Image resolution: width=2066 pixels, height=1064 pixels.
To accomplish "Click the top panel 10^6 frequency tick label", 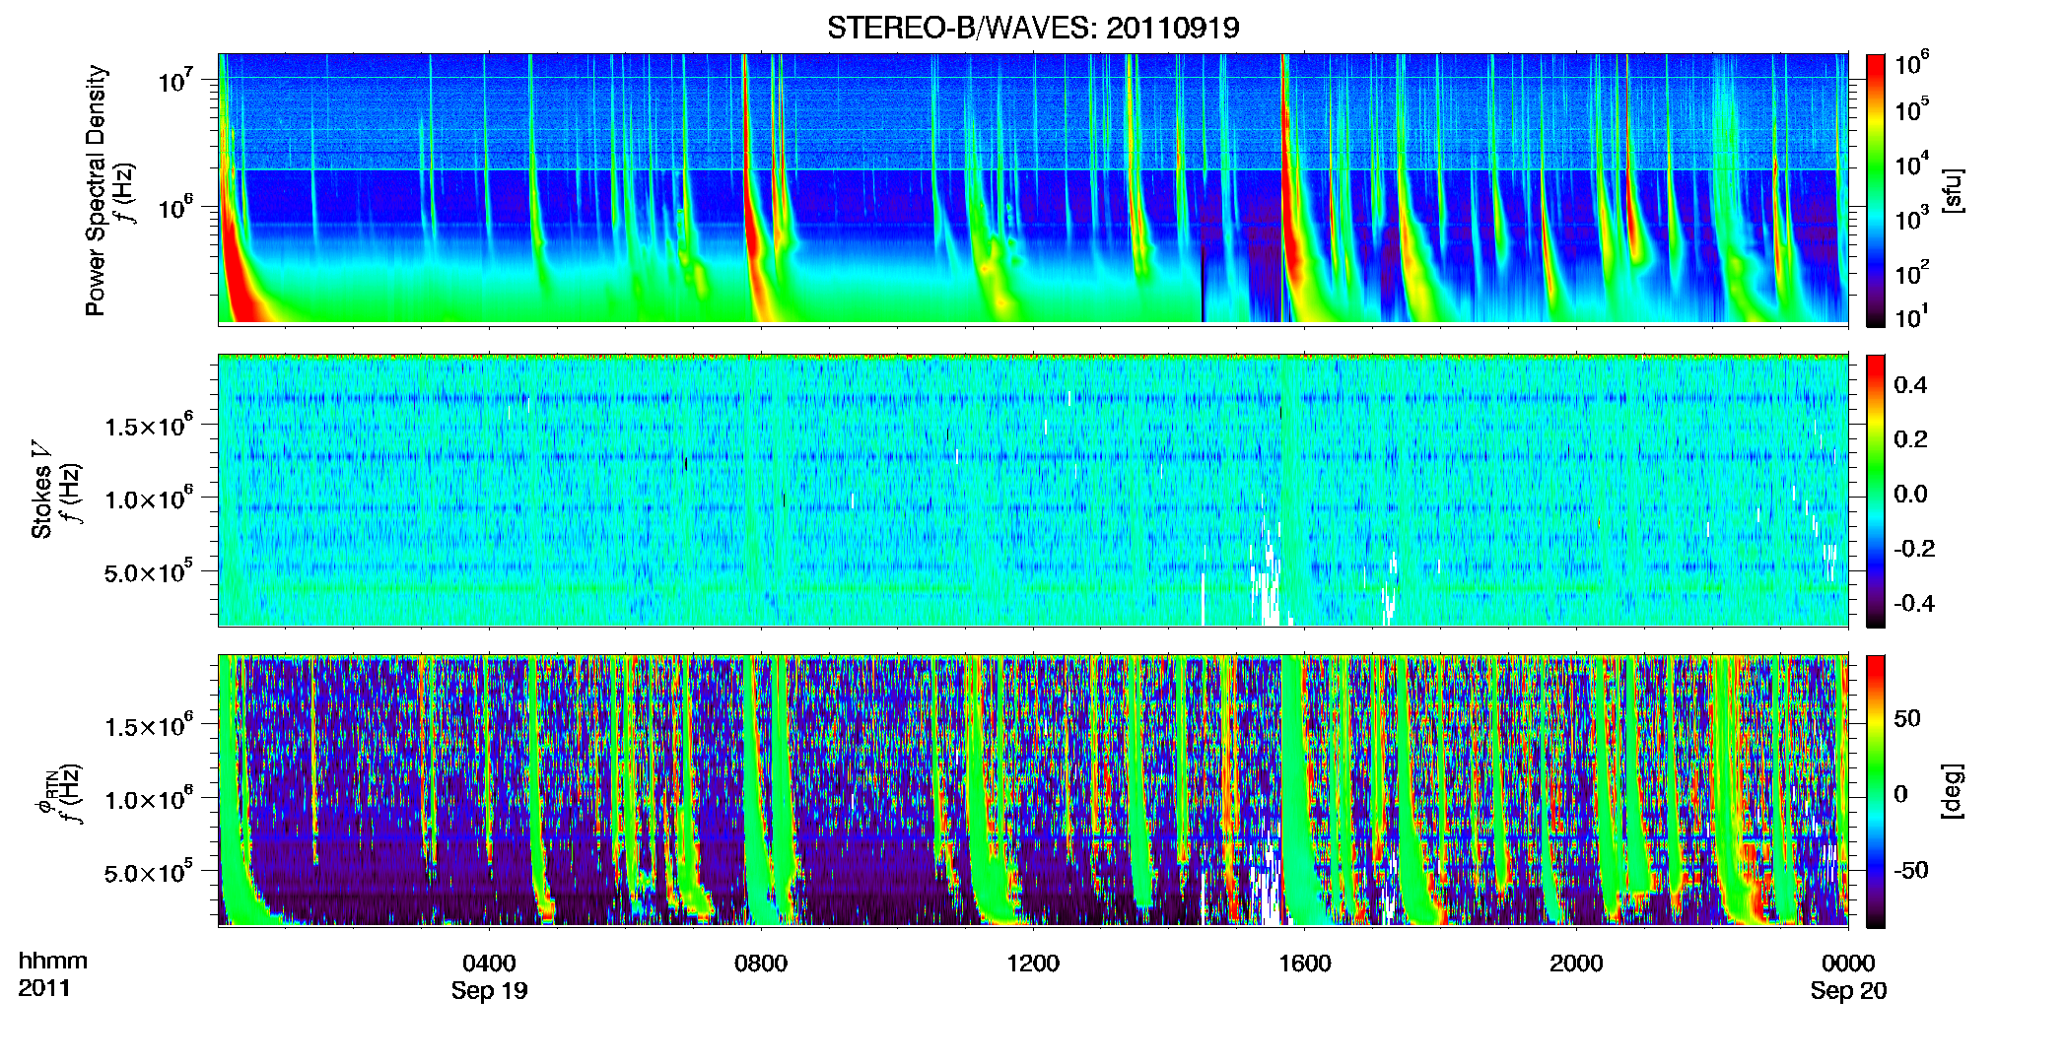I will click(177, 208).
